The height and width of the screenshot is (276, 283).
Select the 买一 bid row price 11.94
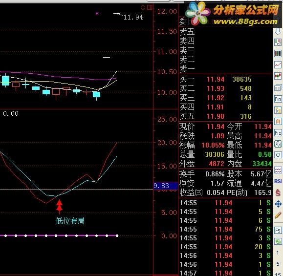[x=216, y=79]
